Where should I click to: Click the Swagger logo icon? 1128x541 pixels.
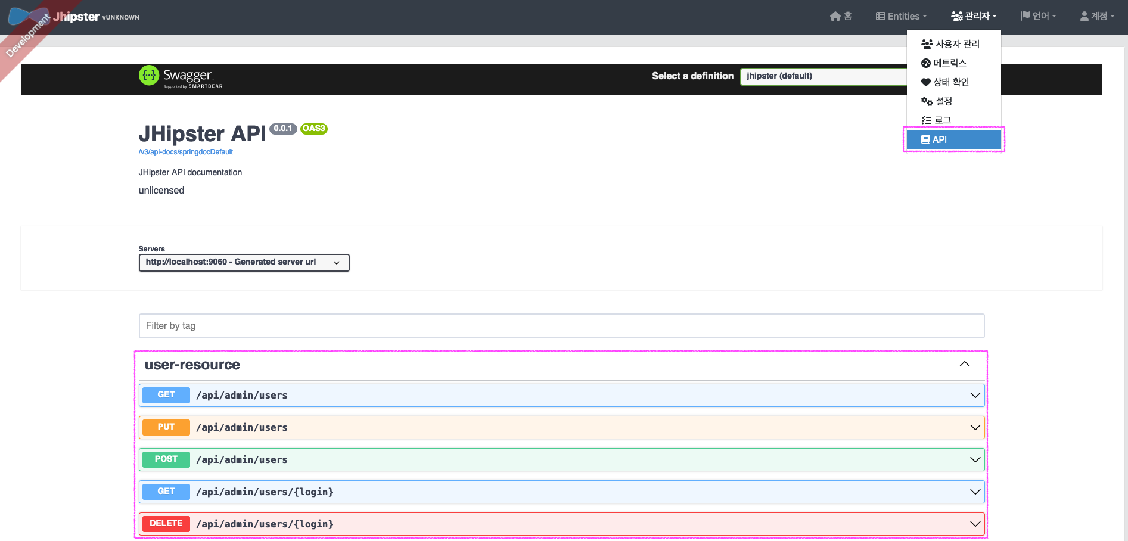[149, 76]
